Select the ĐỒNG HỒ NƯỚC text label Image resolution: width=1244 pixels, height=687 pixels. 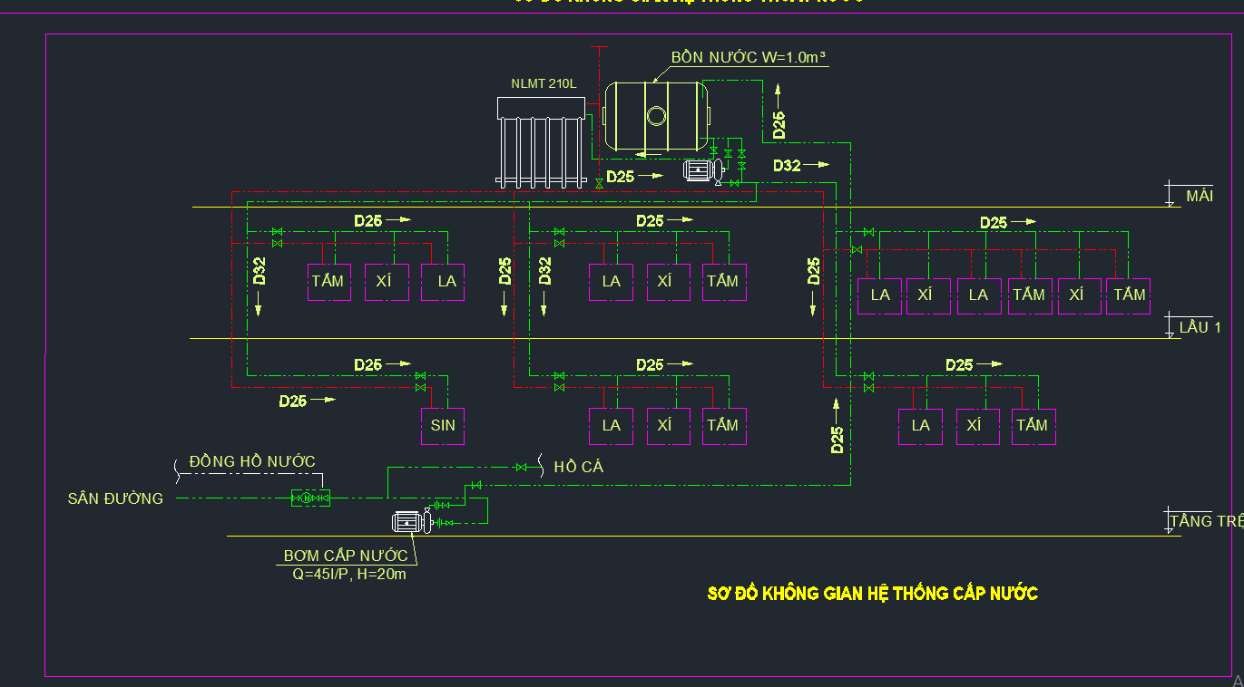(252, 462)
